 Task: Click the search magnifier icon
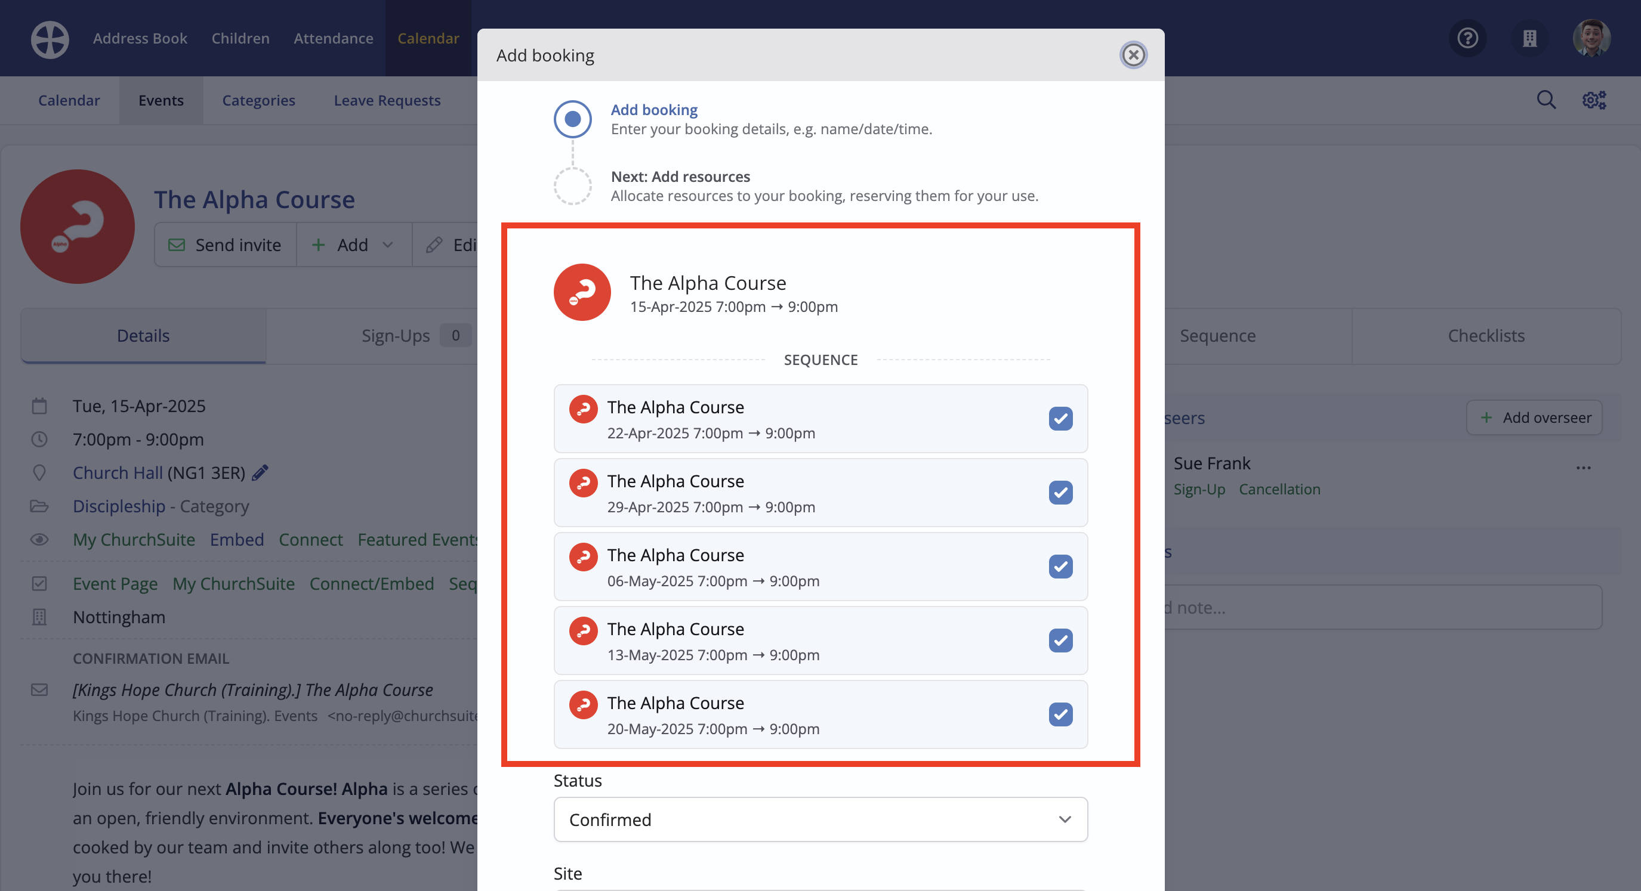tap(1546, 100)
